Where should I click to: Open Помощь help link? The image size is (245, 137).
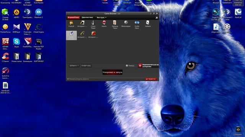pyautogui.click(x=130, y=66)
